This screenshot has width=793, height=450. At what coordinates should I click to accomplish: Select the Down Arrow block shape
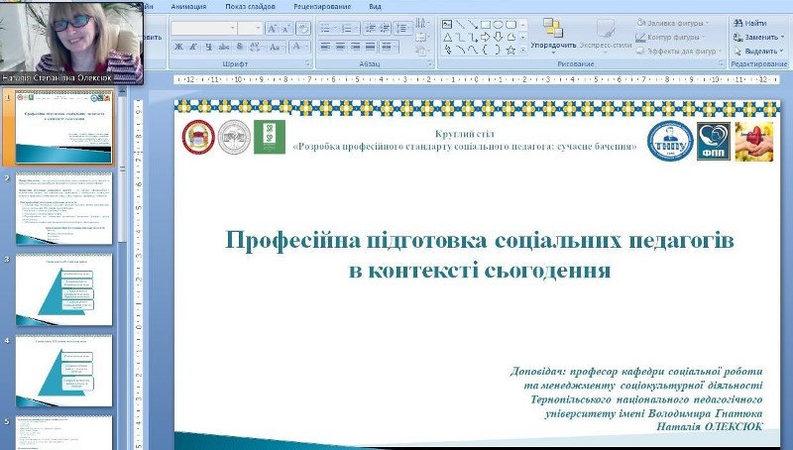499,37
